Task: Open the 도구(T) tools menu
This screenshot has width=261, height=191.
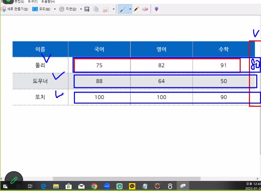Action: (33, 1)
